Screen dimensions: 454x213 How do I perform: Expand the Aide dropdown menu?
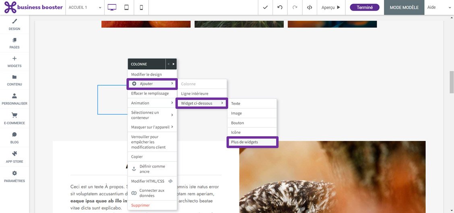coord(439,7)
